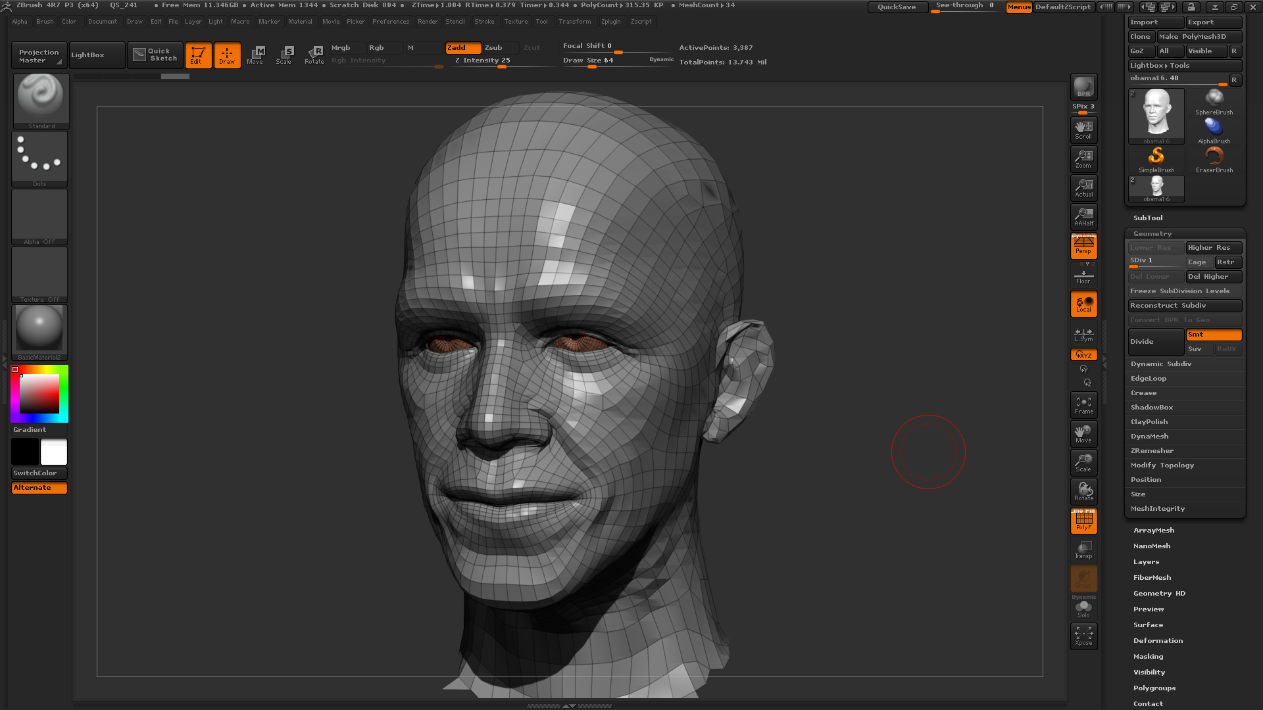
Task: Click the Xpose icon
Action: pos(1083,636)
